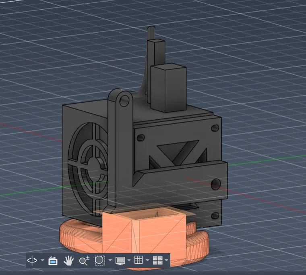Open Grid and Snaps icon
Image resolution: width=306 pixels, height=275 pixels.
139,260
